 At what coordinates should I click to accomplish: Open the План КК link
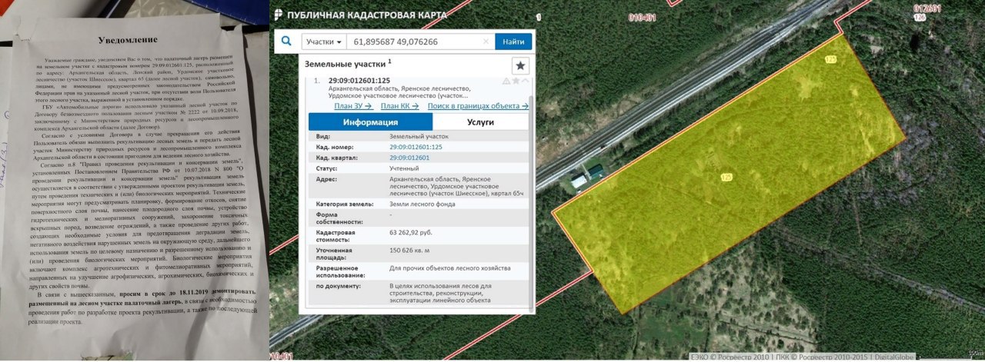pos(400,106)
